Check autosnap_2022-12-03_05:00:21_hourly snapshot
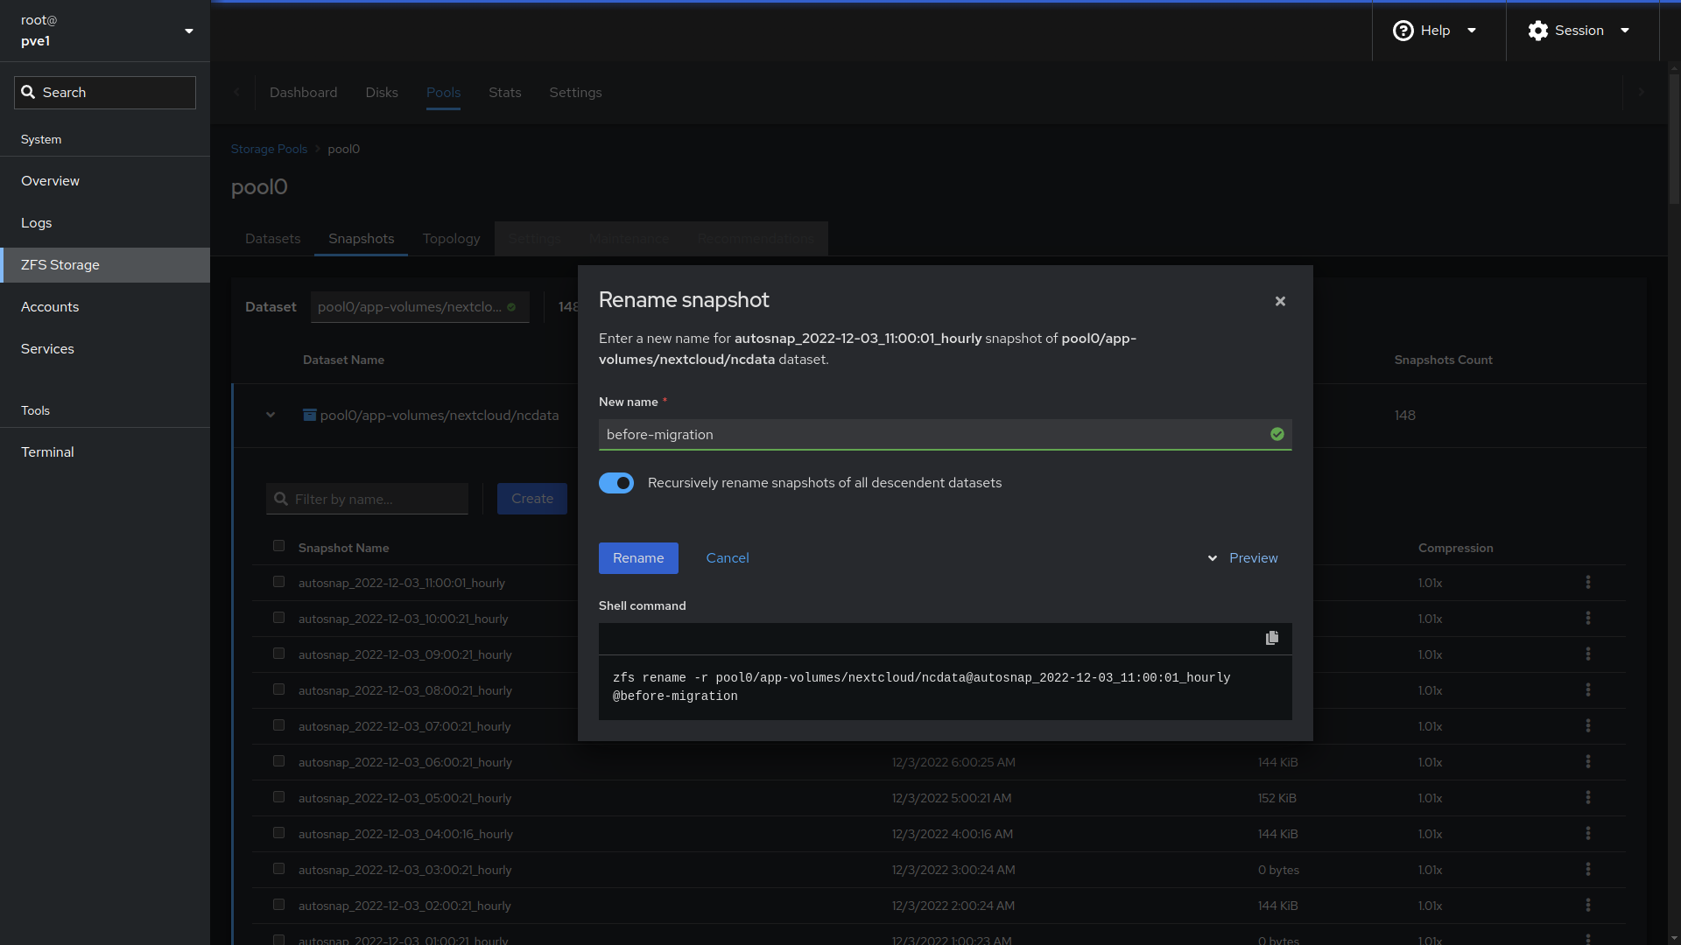The width and height of the screenshot is (1681, 945). point(278,797)
